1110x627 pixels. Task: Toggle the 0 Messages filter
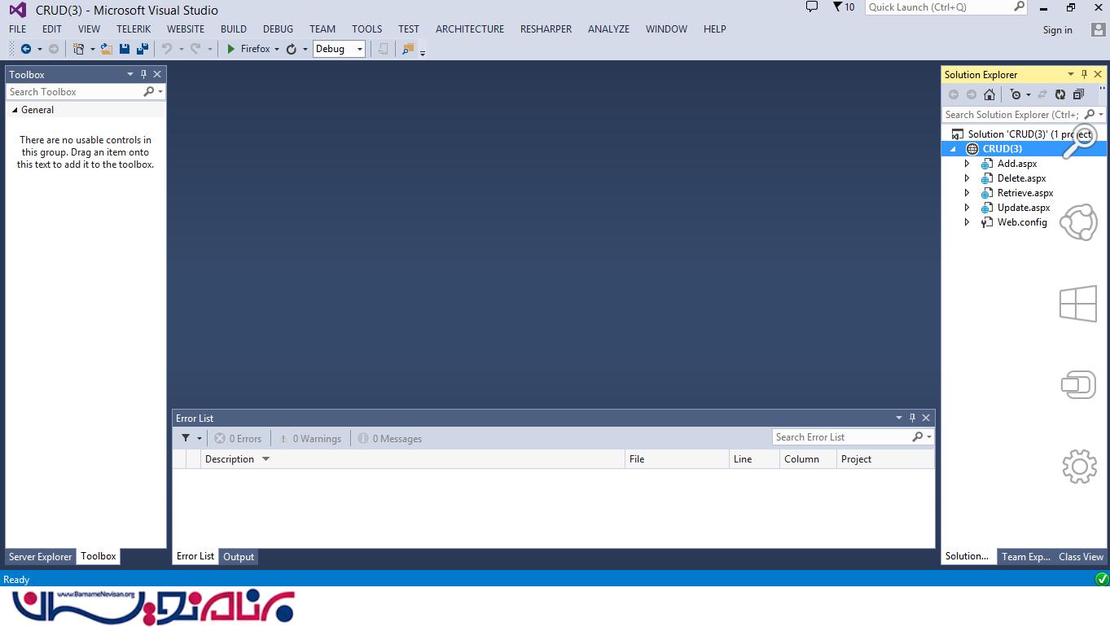click(389, 439)
